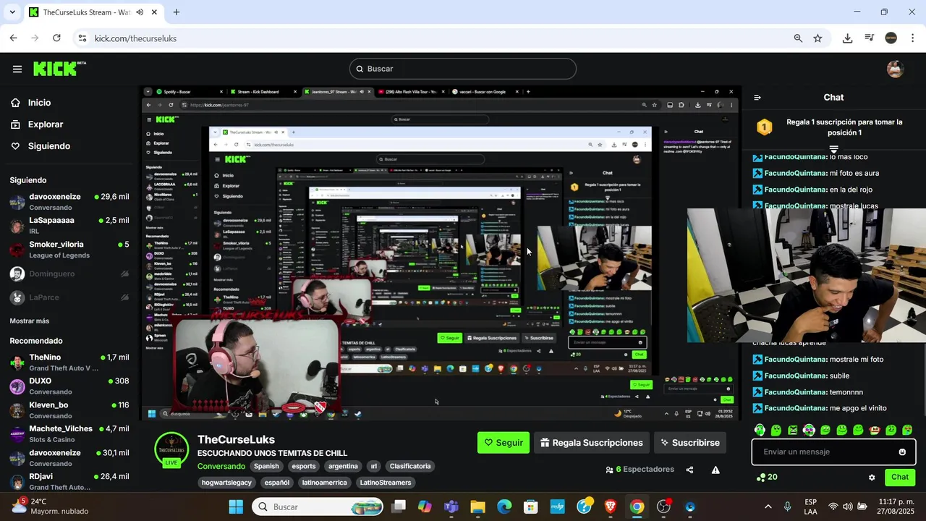Viewport: 926px width, 521px height.
Task: Open offline Dominguero channel
Action: 69,274
